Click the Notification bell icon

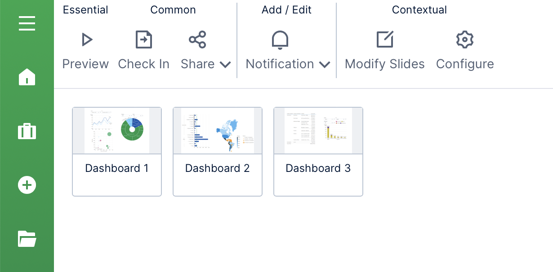tap(280, 40)
